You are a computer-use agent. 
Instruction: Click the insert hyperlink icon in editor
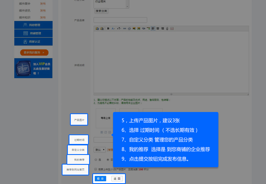(x=124, y=29)
